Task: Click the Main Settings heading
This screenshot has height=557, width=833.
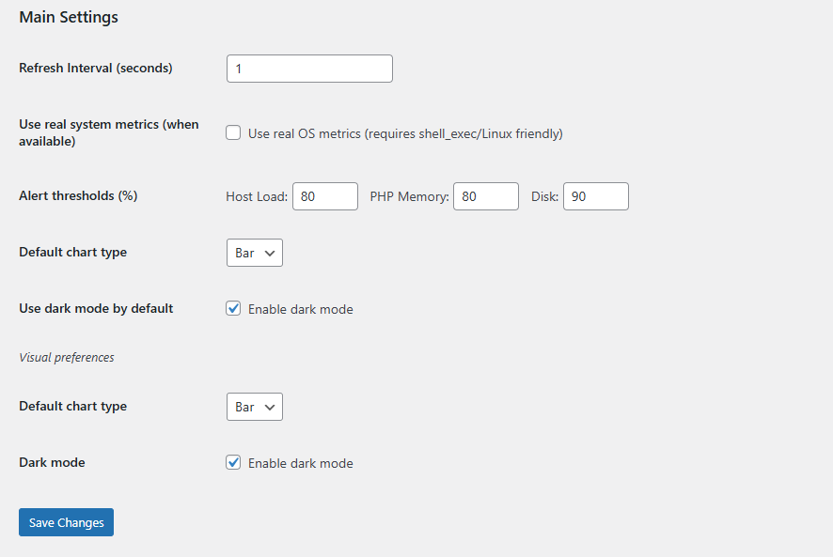Action: point(69,17)
